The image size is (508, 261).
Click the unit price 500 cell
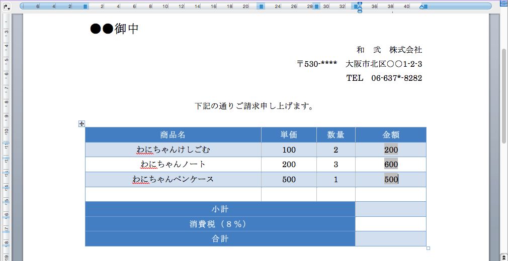[x=289, y=180]
